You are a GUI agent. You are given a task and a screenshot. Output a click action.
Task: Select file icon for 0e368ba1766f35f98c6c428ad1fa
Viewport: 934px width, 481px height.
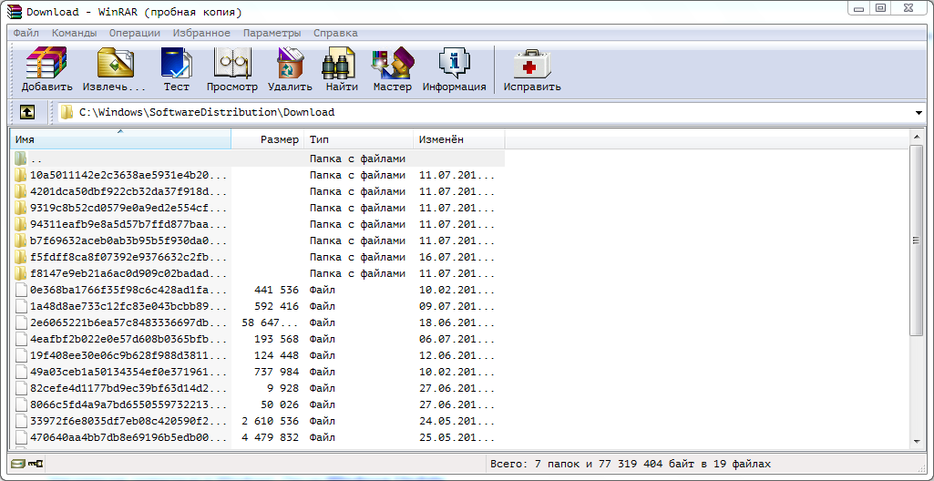coord(21,290)
